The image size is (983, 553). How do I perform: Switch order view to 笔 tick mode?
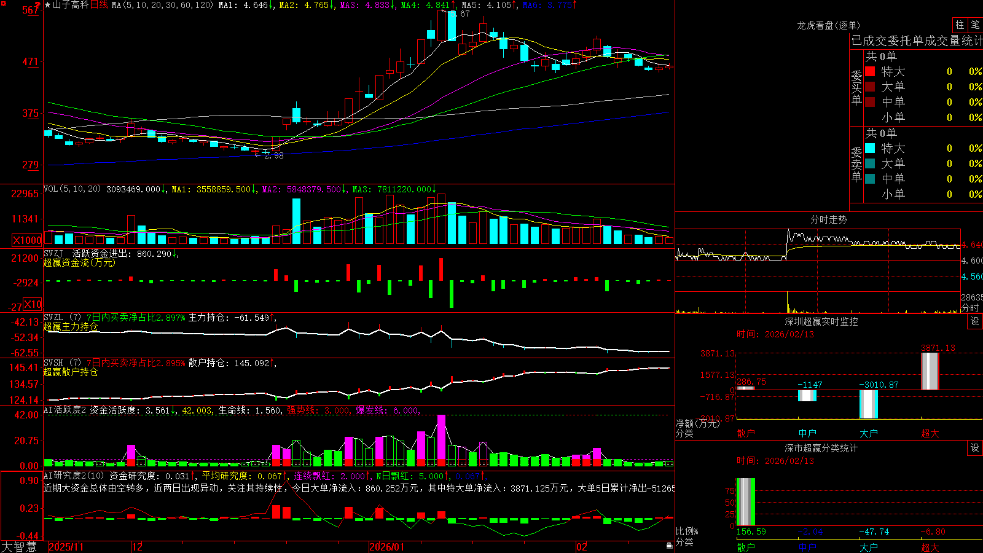975,25
